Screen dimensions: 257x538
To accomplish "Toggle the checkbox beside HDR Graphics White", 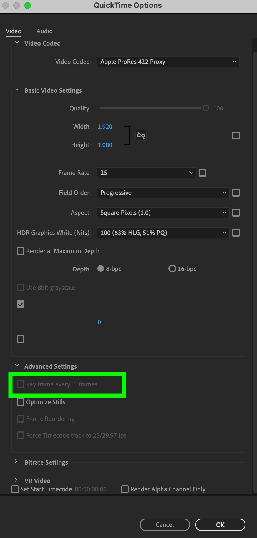I will click(x=236, y=233).
